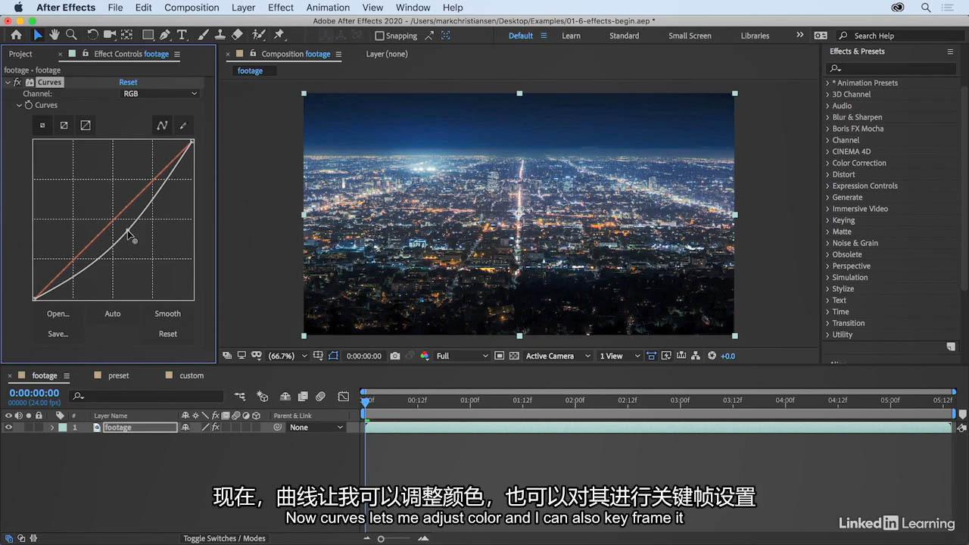Take a snapshot with the camera icon

pos(394,356)
